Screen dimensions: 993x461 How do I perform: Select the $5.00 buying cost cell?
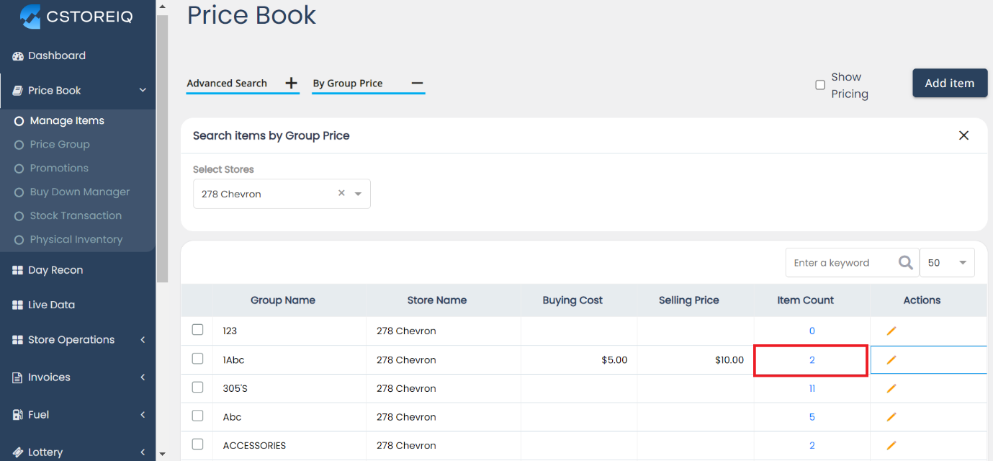(579, 360)
